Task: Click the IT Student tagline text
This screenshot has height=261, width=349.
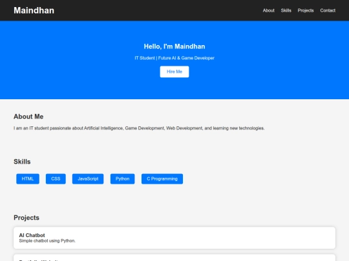Action: pyautogui.click(x=174, y=58)
